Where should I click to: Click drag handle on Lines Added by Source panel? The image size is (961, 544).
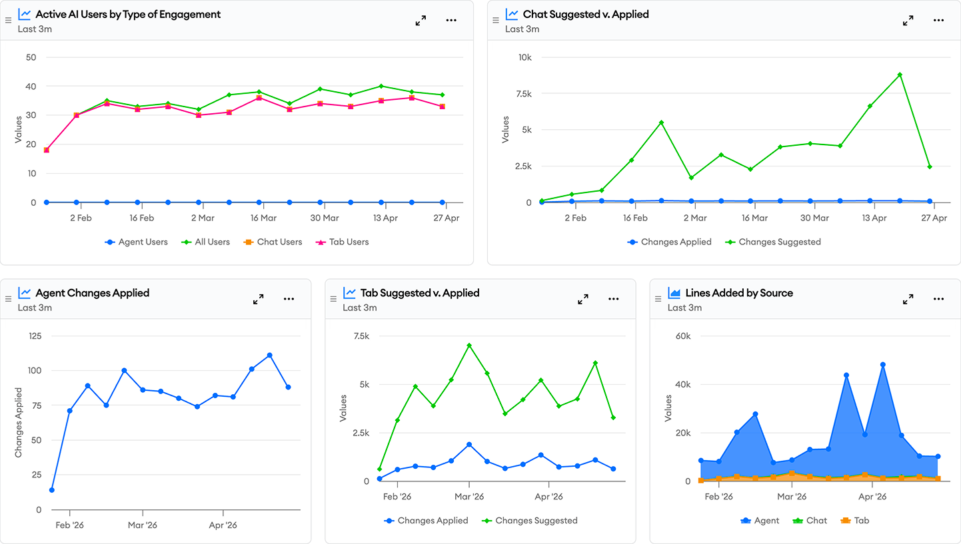point(658,300)
